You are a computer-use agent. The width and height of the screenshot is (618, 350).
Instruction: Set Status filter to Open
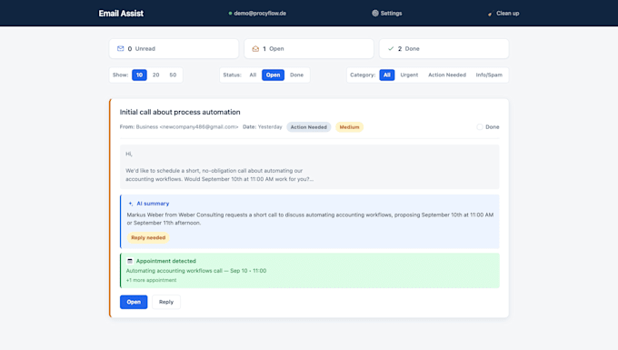click(x=274, y=75)
